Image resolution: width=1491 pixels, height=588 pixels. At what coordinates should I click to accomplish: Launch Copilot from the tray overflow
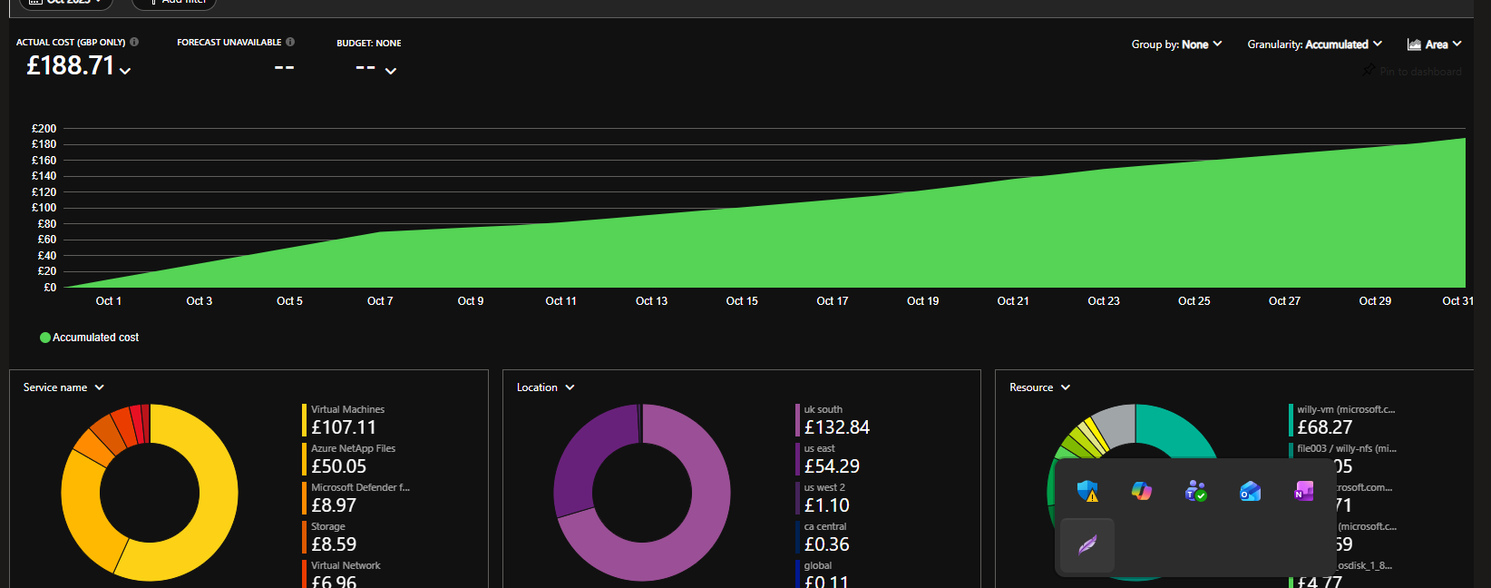1141,491
